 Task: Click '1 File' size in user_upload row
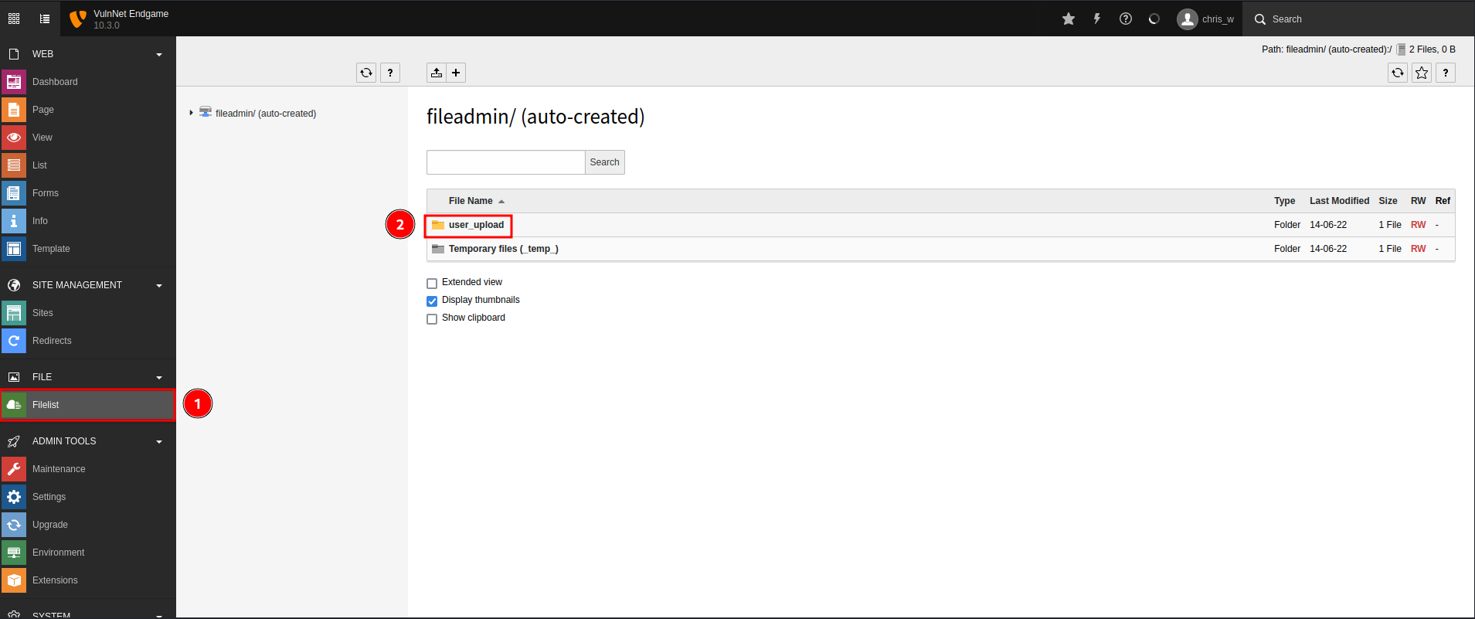click(x=1390, y=225)
